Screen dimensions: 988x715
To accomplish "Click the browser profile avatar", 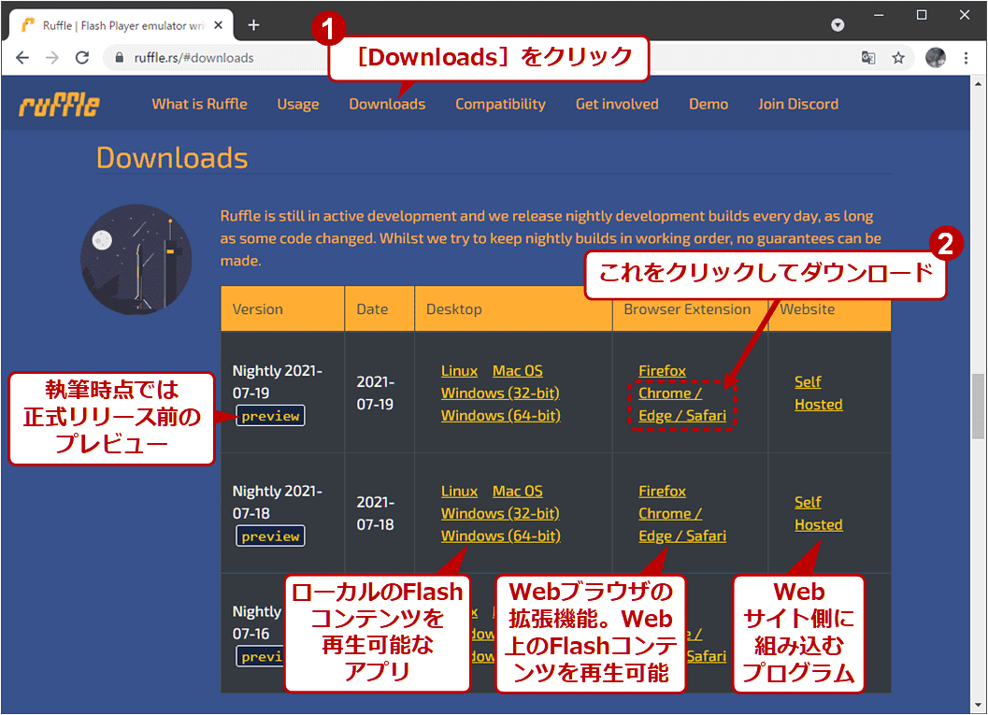I will tap(935, 58).
